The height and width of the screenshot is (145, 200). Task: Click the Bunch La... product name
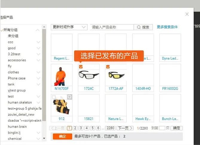170,119
